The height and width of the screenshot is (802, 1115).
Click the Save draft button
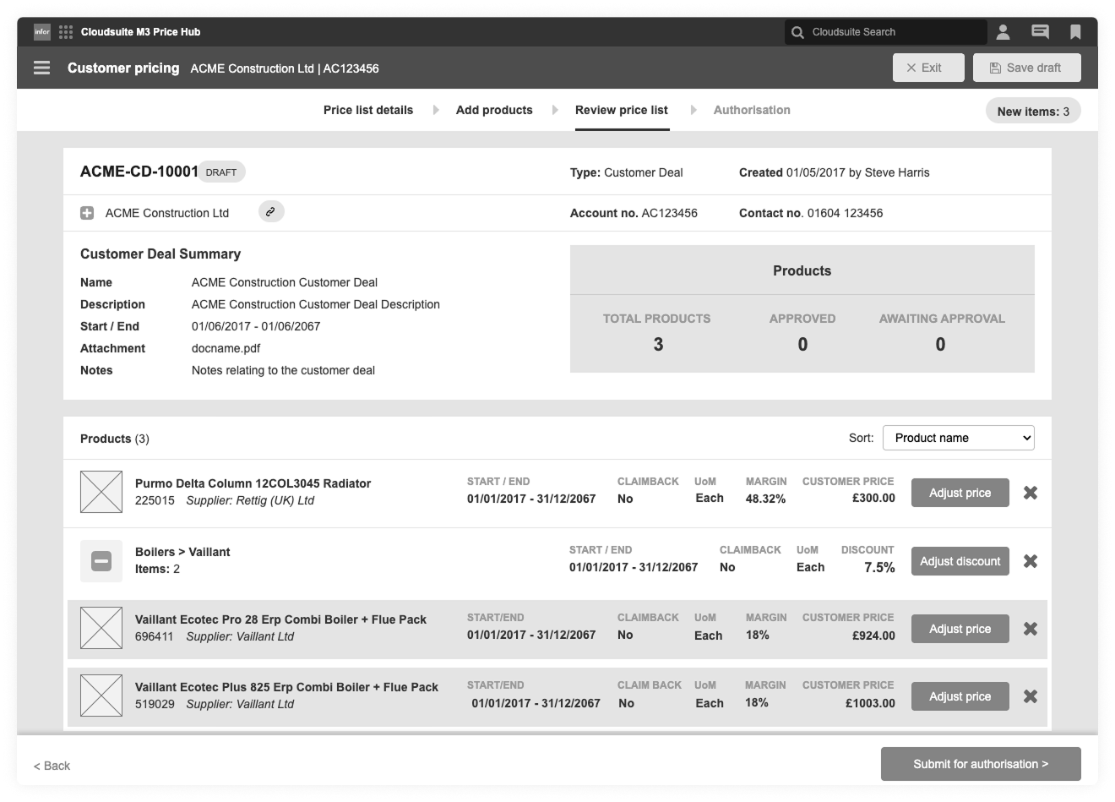click(x=1027, y=68)
